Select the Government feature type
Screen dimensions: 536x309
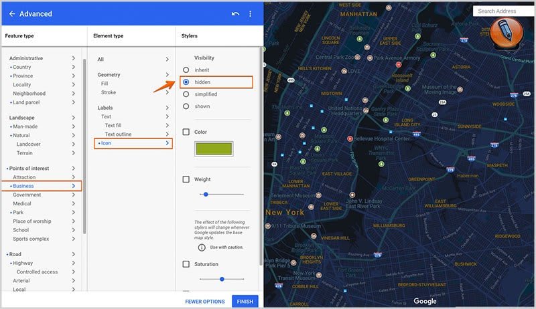(x=27, y=195)
